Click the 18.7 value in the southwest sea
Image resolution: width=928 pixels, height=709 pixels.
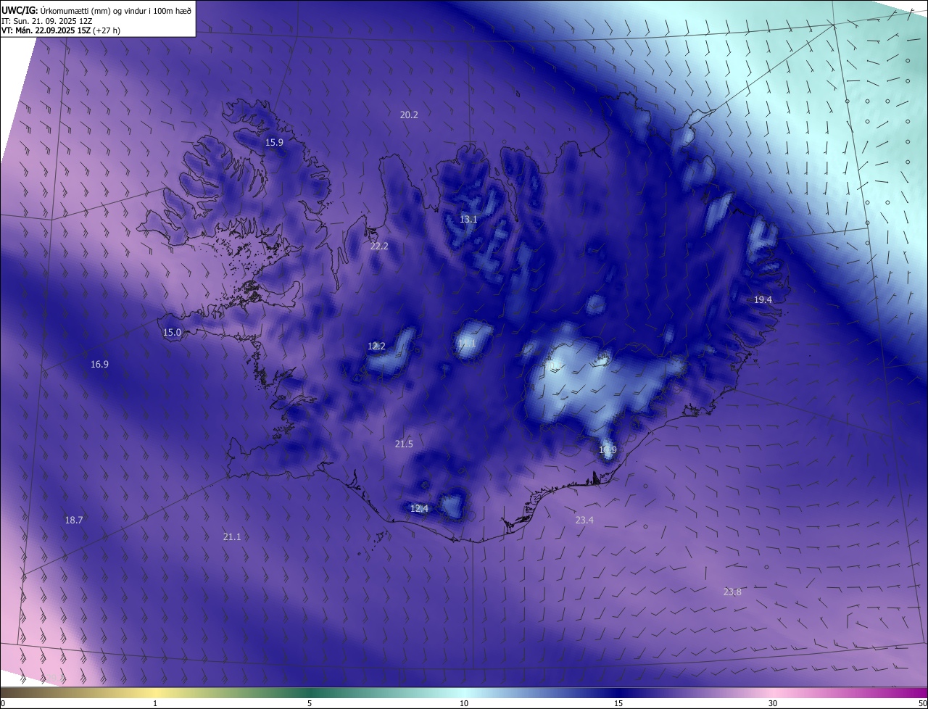[x=74, y=520]
